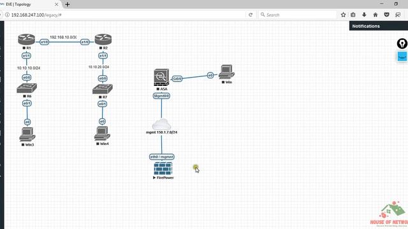
Task: Click the e0 interface label above Win4
Action: (102, 121)
